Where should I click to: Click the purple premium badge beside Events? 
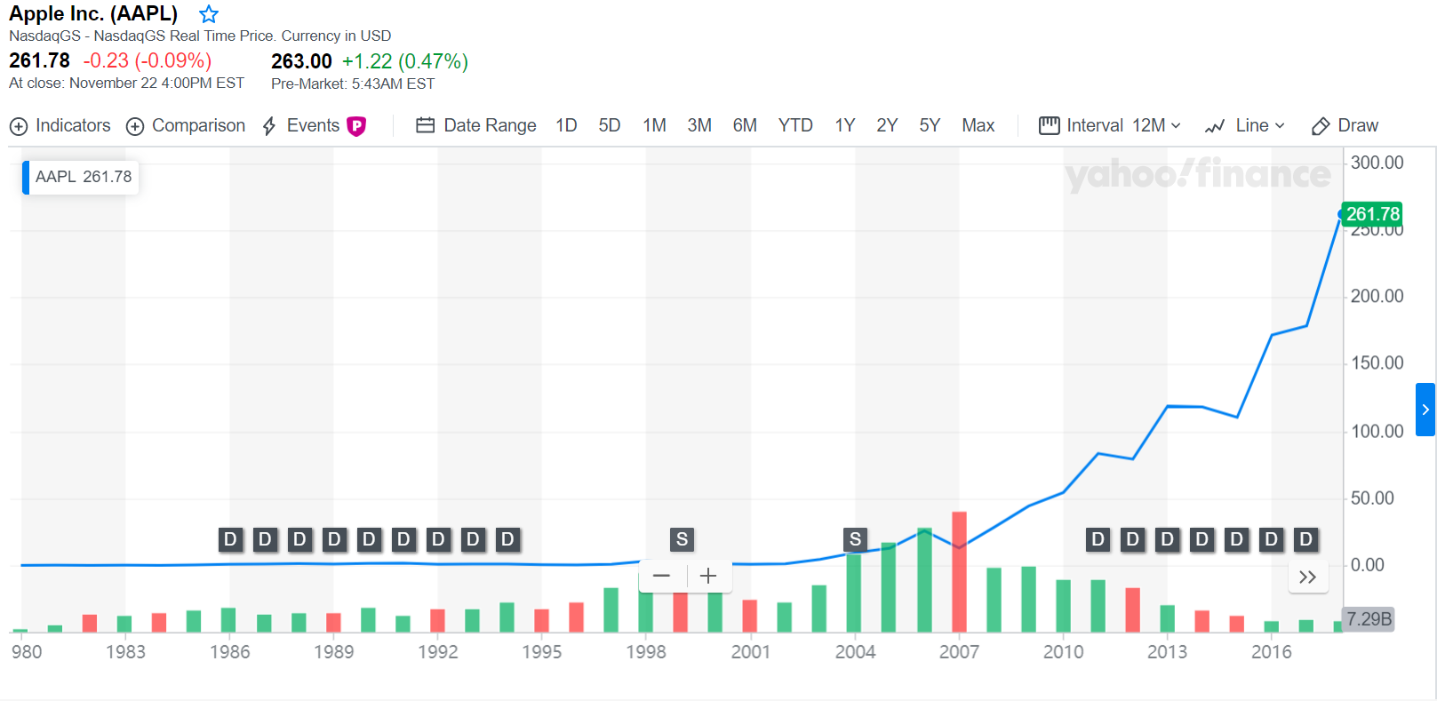(x=356, y=126)
